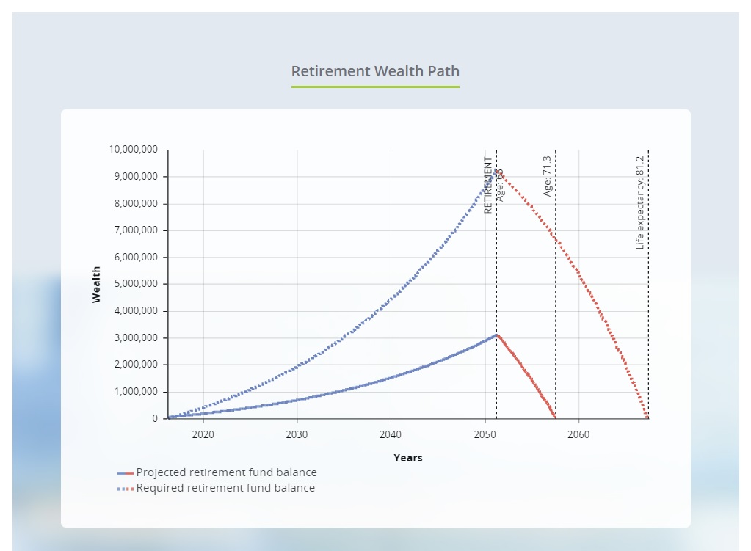
Task: Click the solid line swatch for Projected balance
Action: tap(126, 473)
